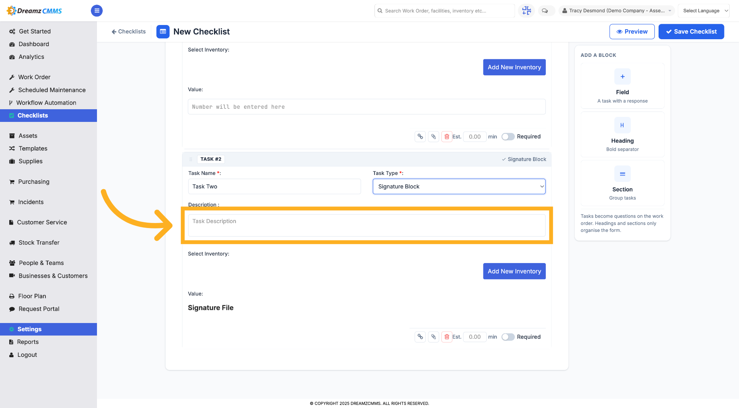Screen dimensions: 739x408
Task: Toggle the Required switch for Task #2
Action: [x=508, y=337]
